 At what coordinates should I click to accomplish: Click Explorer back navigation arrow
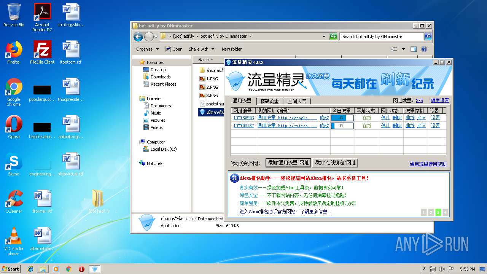(x=138, y=37)
